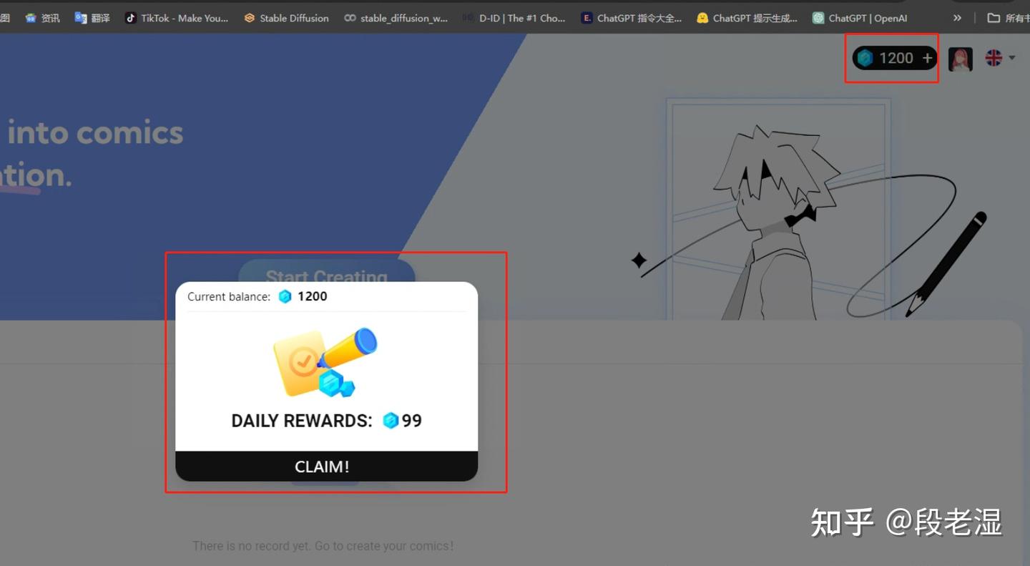This screenshot has width=1030, height=566.
Task: Click the plus icon beside 1200 credits
Action: 927,58
